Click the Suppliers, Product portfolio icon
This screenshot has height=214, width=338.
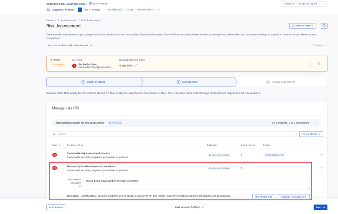coord(49,10)
